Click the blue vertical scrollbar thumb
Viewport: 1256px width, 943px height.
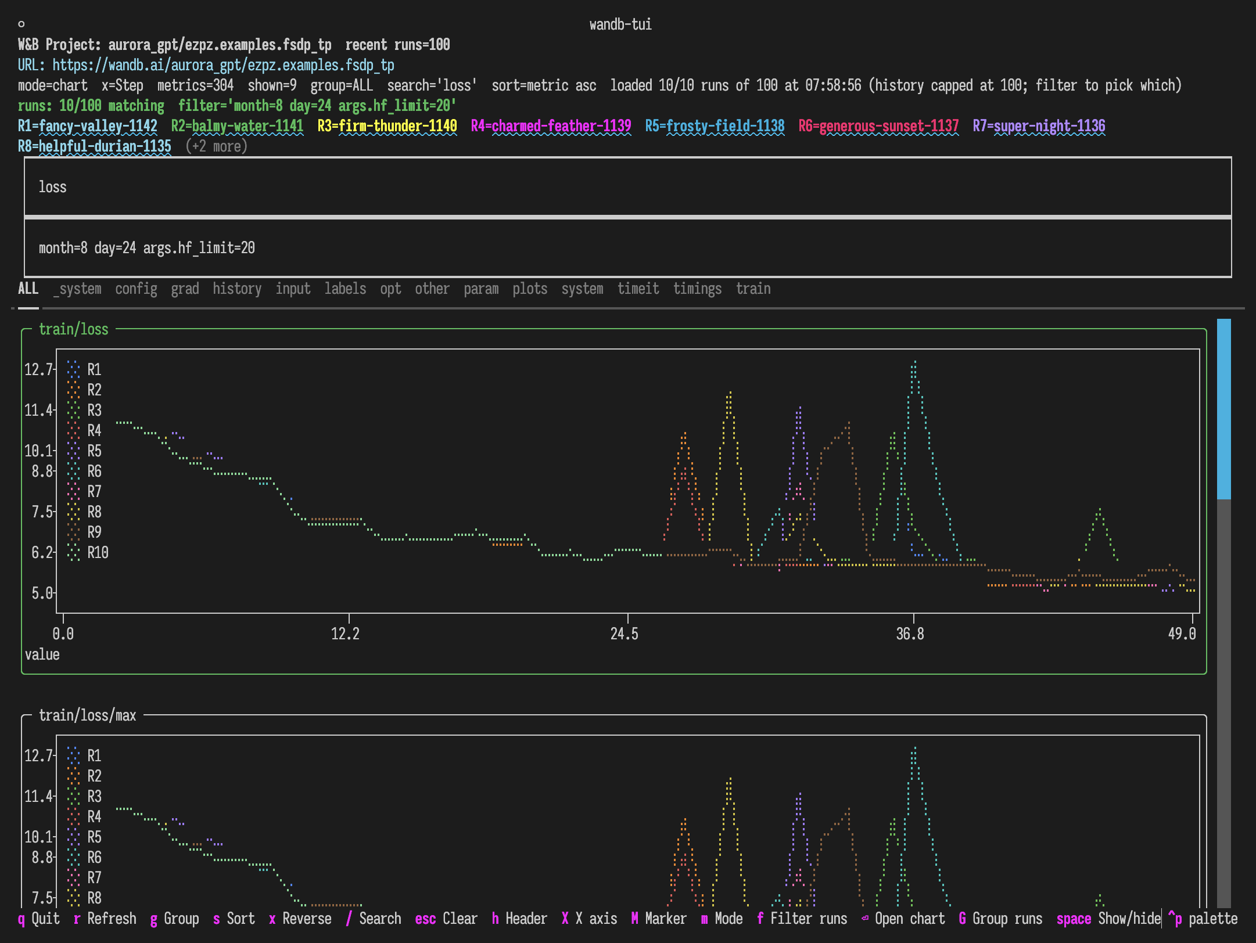1223,409
